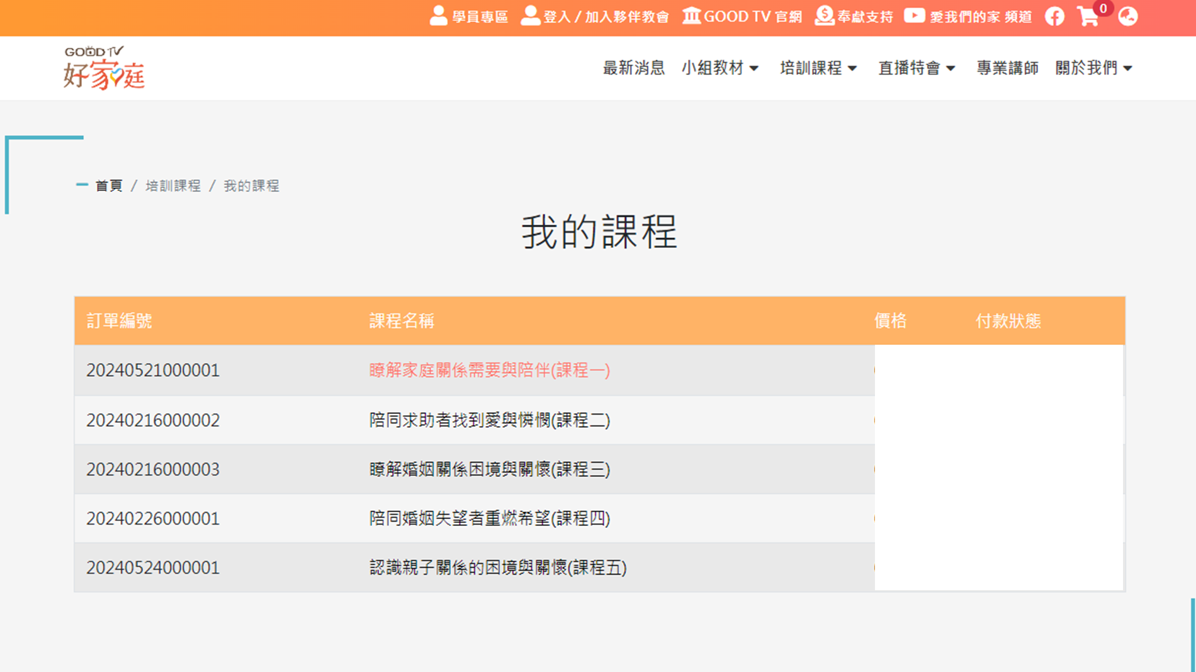The image size is (1196, 672).
Task: Expand the 直播特會 dropdown menu
Action: tap(917, 68)
